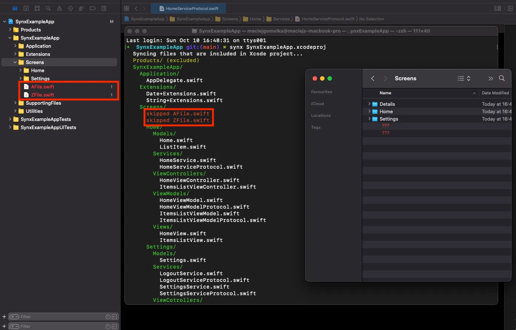Go forward in Xcode editor history

click(144, 8)
